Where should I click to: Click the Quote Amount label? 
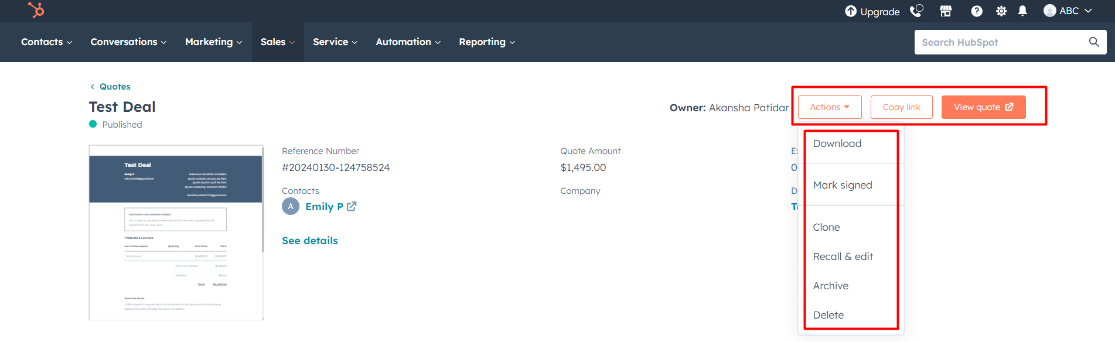tap(590, 151)
